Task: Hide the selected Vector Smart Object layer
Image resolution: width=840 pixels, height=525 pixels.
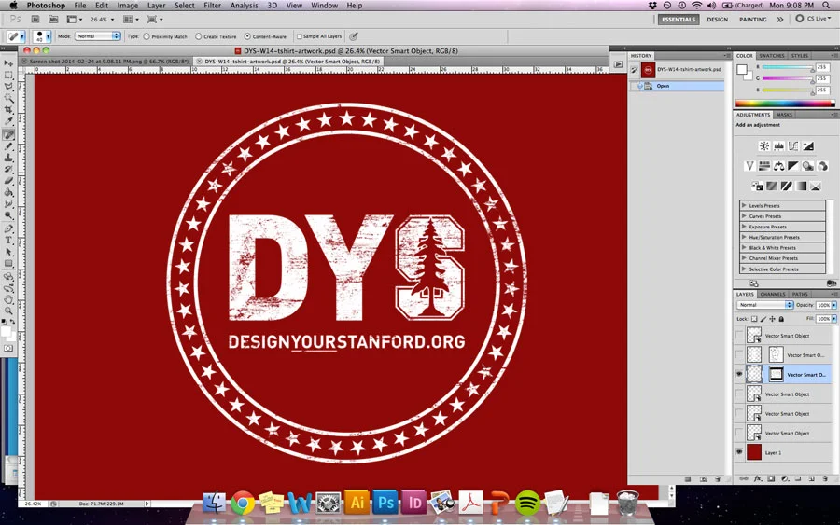Action: click(x=739, y=374)
